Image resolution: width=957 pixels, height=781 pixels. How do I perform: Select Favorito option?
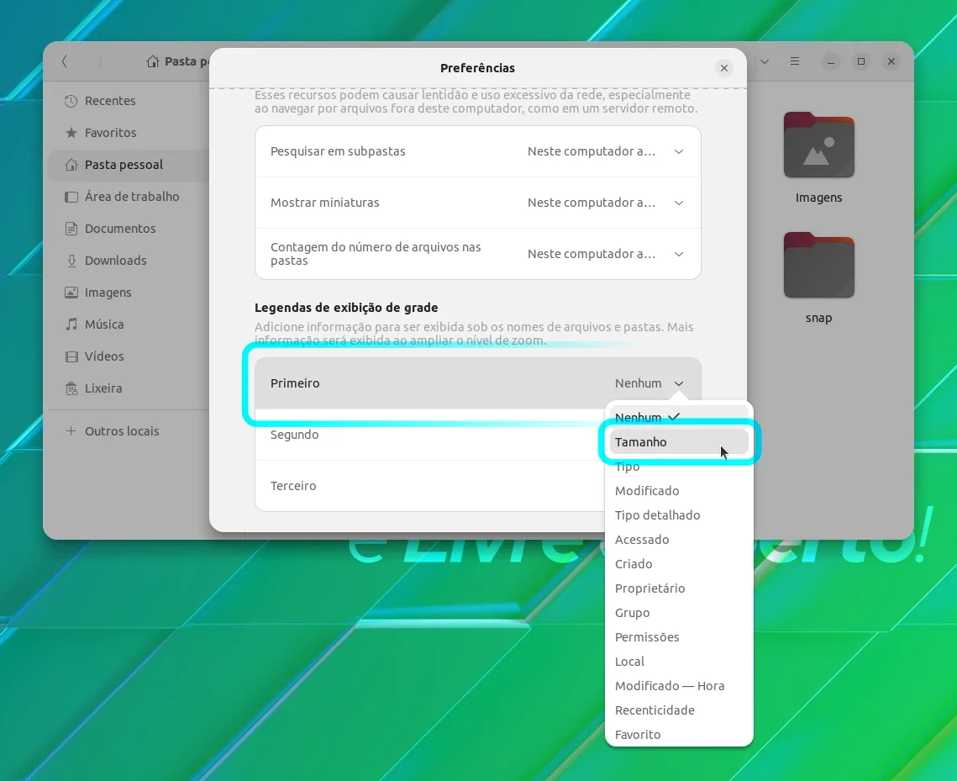tap(679, 736)
